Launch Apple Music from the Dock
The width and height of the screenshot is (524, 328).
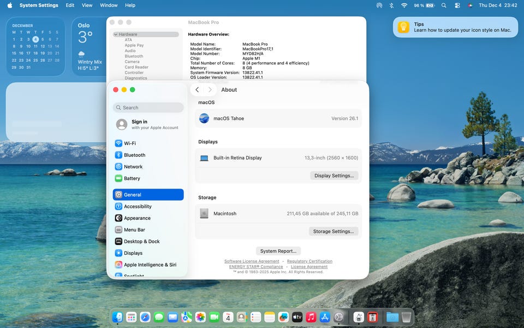(311, 317)
